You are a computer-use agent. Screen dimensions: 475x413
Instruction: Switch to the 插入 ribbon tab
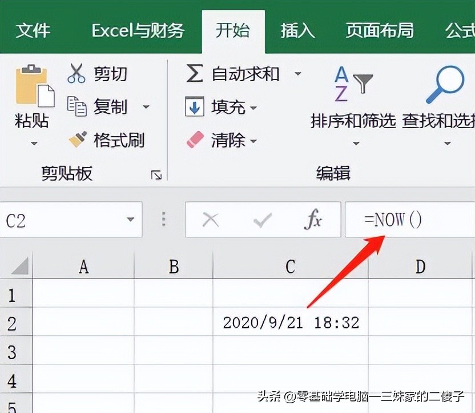click(x=297, y=30)
